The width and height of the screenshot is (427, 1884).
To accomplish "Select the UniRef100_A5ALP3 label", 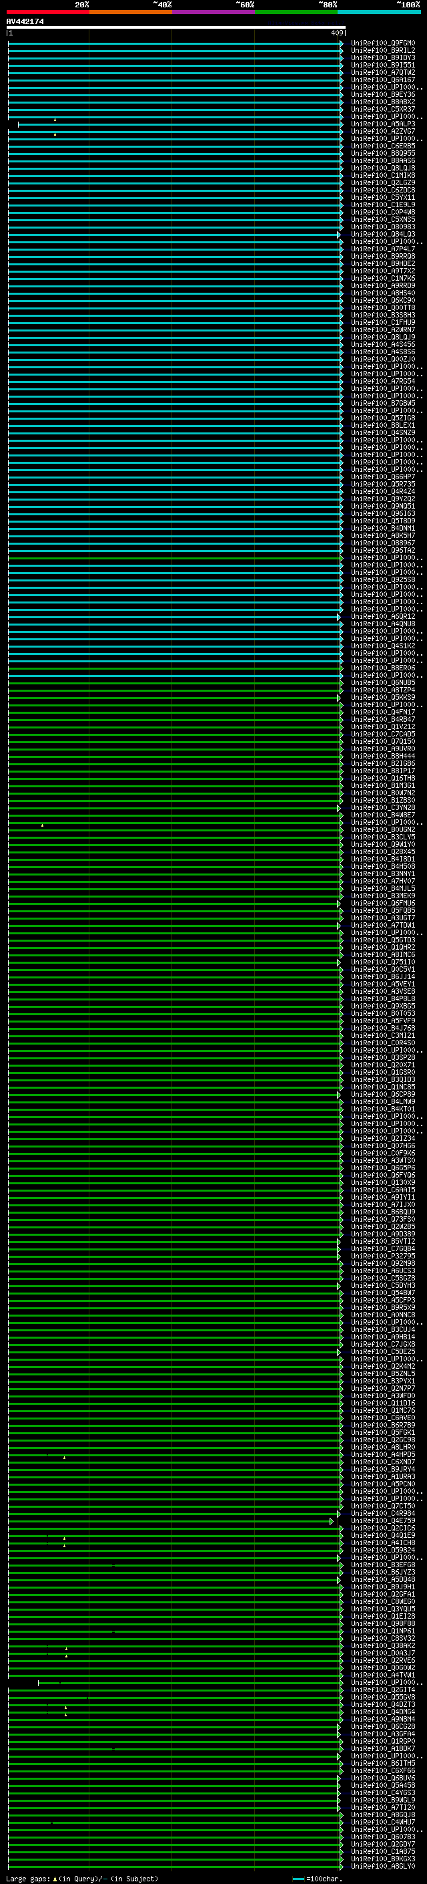I will click(x=383, y=124).
